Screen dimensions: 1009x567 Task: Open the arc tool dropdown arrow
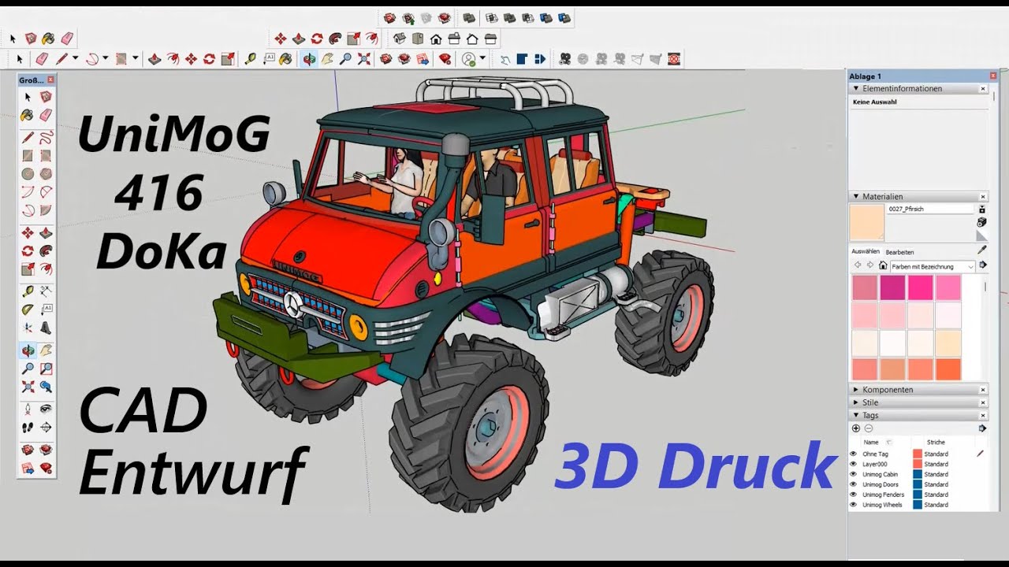coord(106,58)
